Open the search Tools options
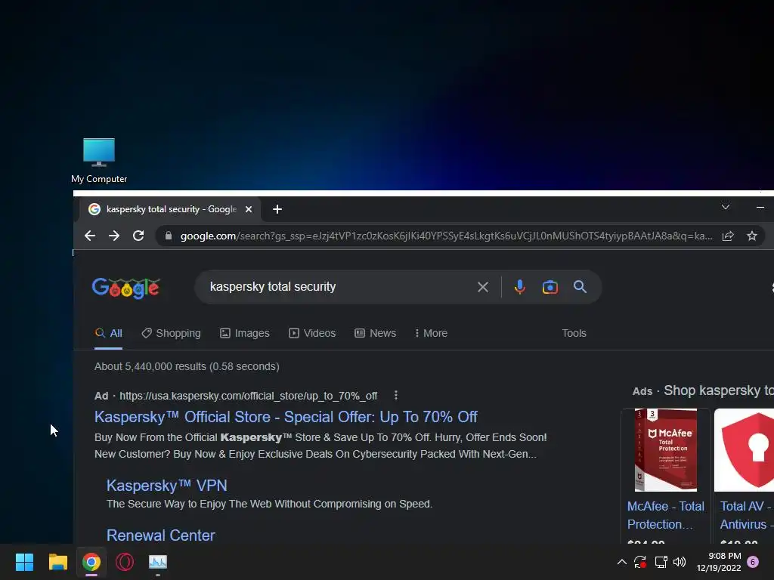 574,333
